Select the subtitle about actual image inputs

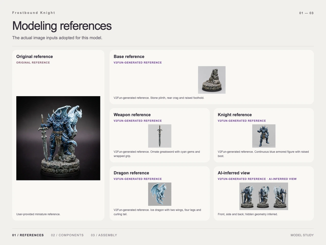click(x=57, y=38)
